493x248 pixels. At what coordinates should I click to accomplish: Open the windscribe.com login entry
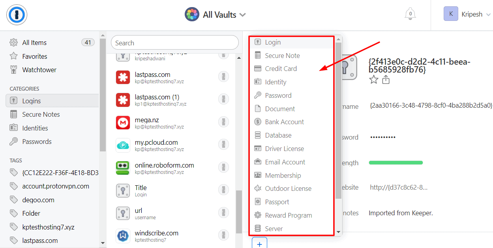click(x=171, y=236)
